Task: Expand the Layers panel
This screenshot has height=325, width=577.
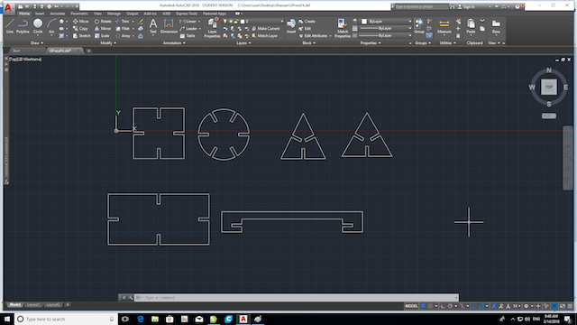Action: pyautogui.click(x=243, y=43)
